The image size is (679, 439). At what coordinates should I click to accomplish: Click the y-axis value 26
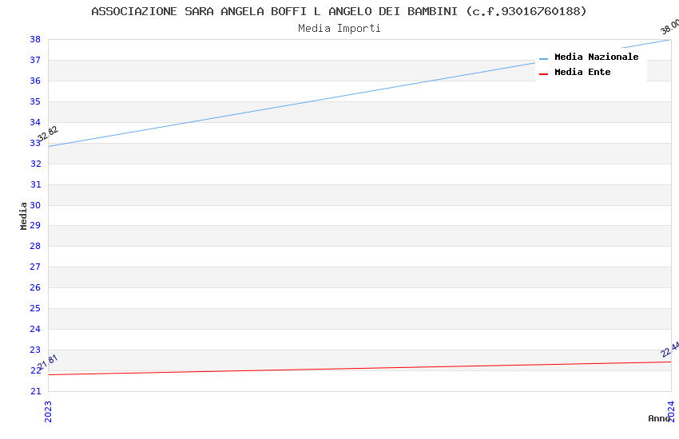point(35,287)
